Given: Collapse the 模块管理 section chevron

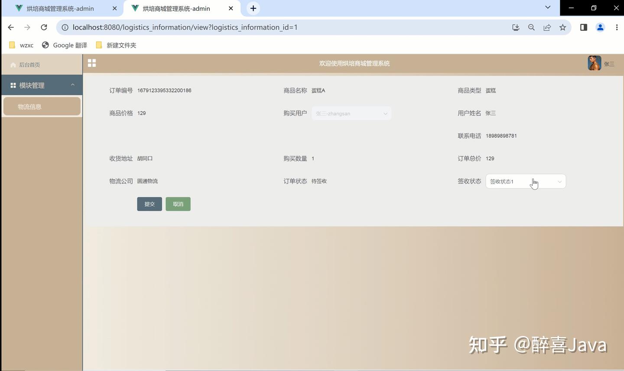Looking at the screenshot, I should 72,85.
